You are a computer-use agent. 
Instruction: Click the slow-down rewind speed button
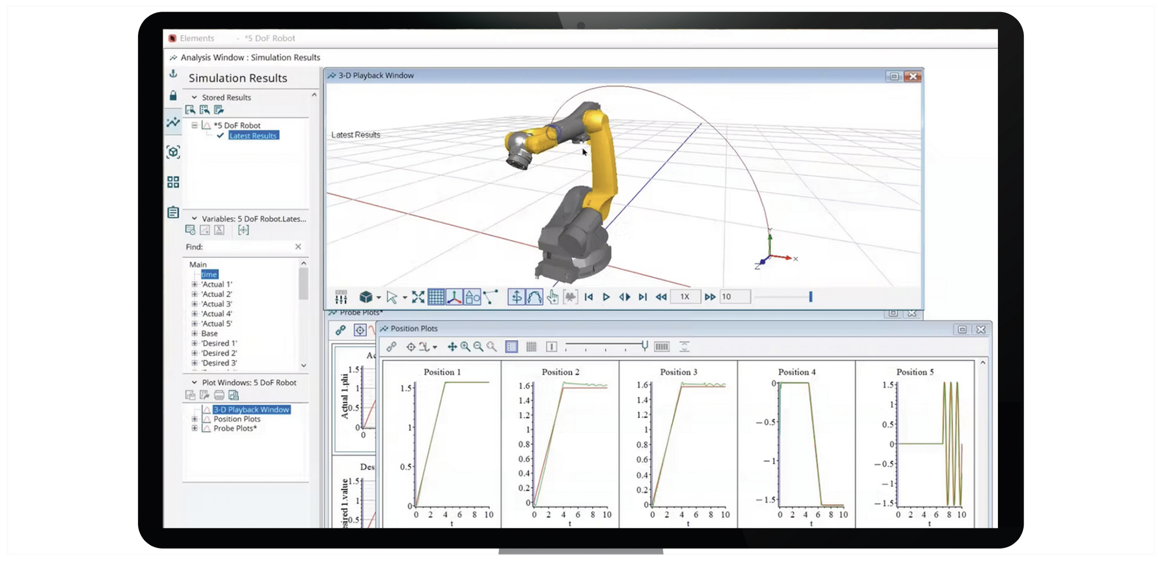pos(661,297)
